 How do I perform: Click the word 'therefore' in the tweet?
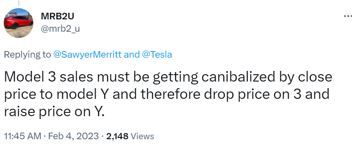pos(170,94)
